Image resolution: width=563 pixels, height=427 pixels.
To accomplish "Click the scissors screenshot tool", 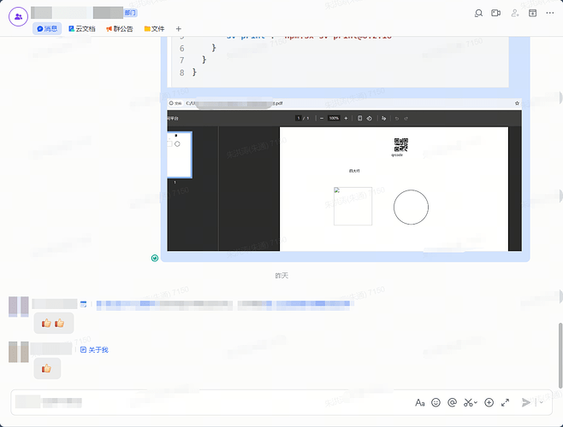I will tap(467, 402).
